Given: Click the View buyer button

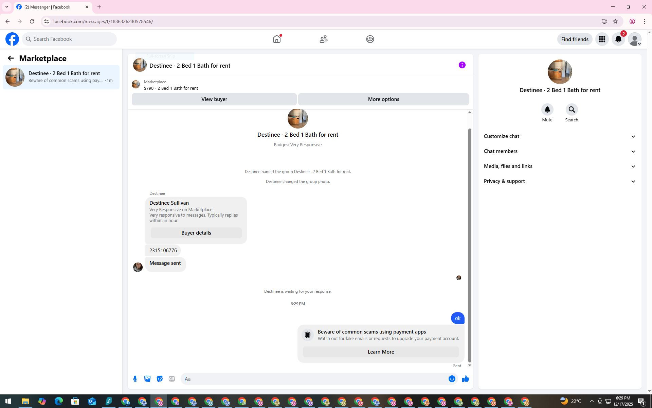Looking at the screenshot, I should tap(214, 99).
